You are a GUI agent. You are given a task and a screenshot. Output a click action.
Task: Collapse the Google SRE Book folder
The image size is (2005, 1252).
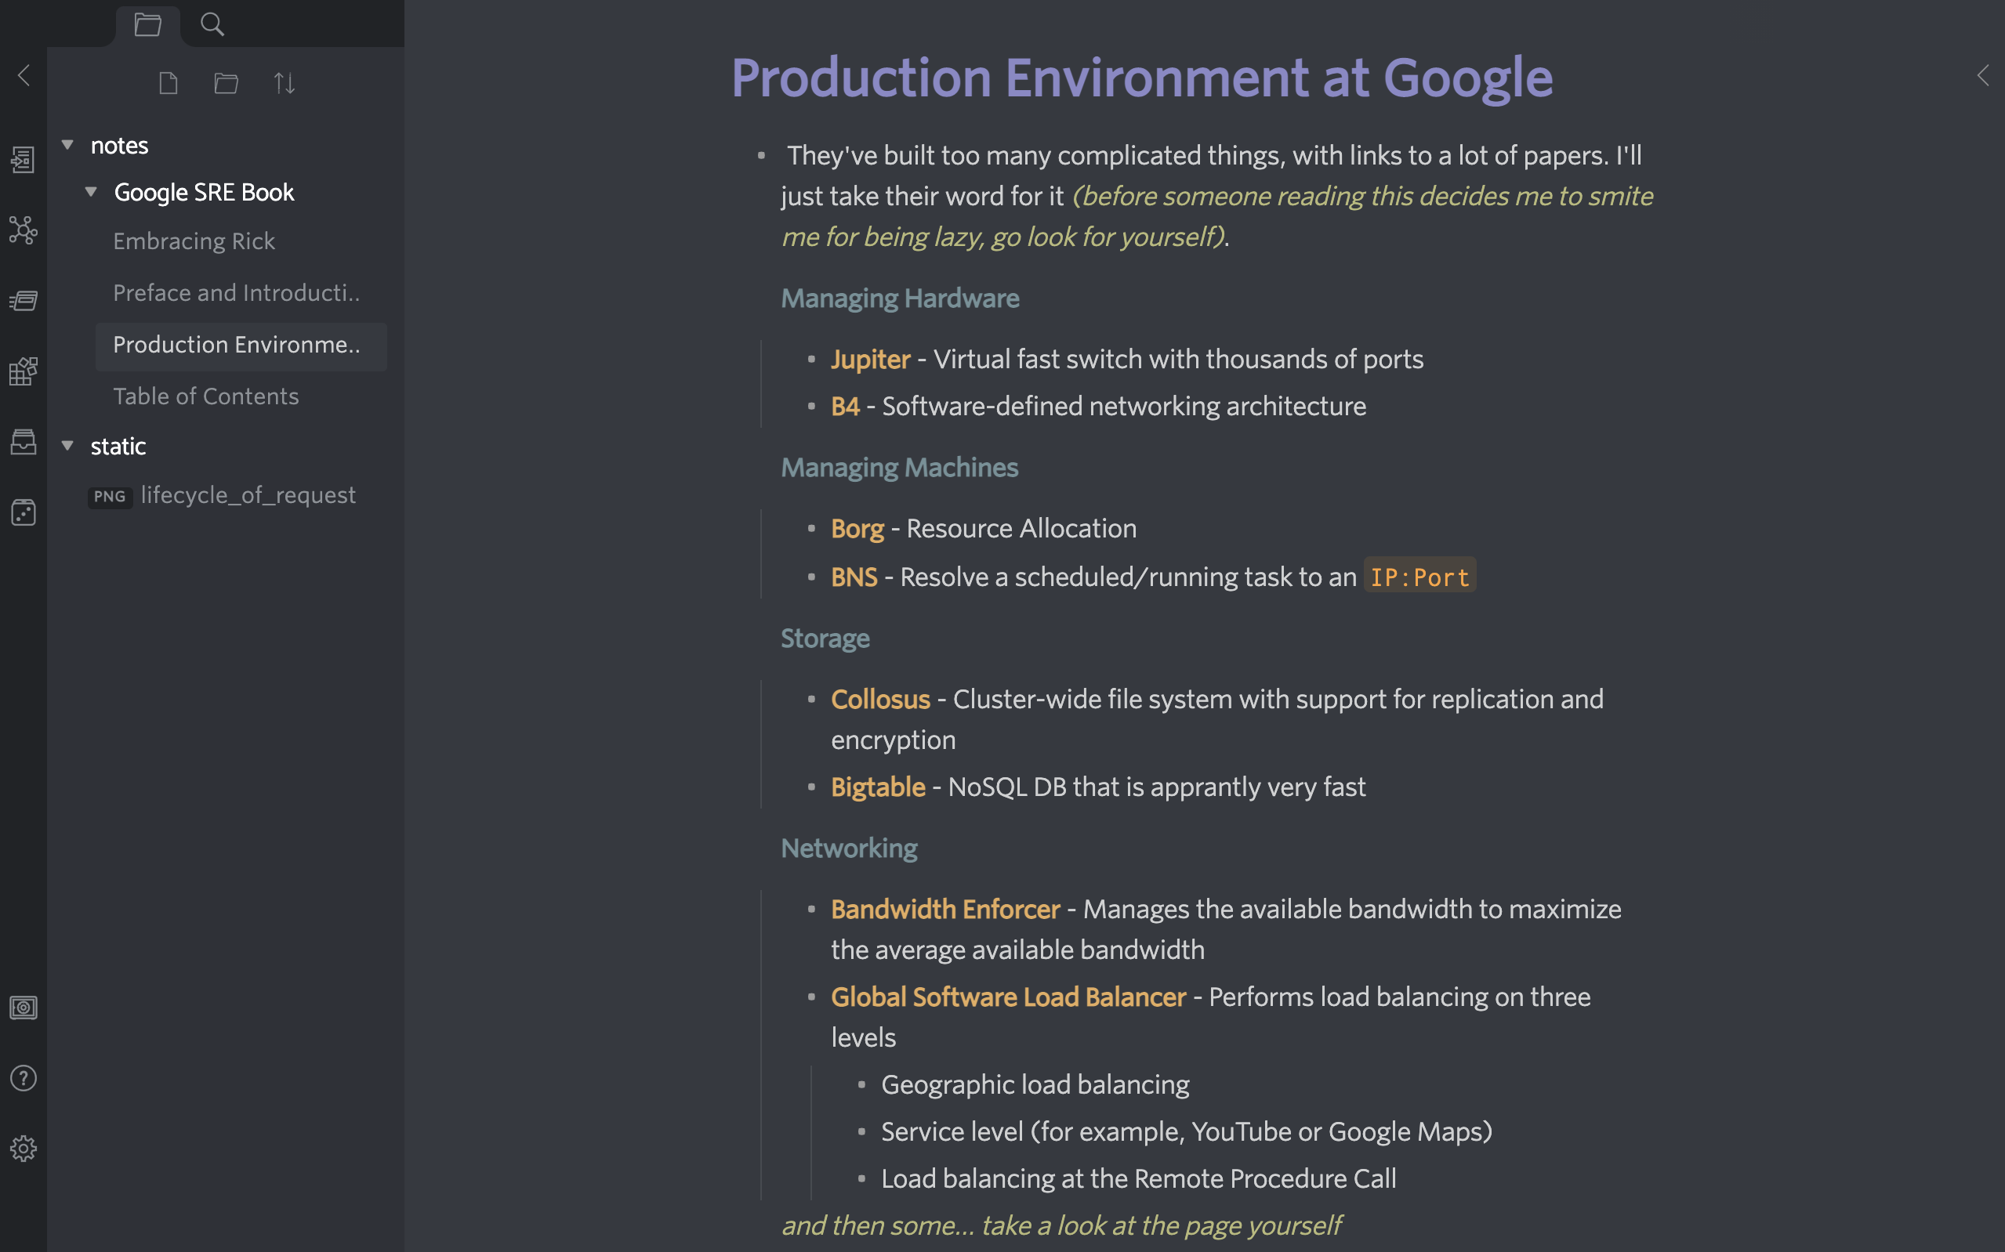point(91,192)
